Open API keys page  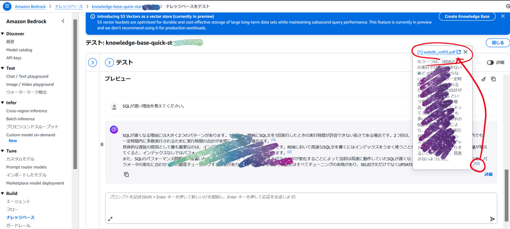click(14, 58)
